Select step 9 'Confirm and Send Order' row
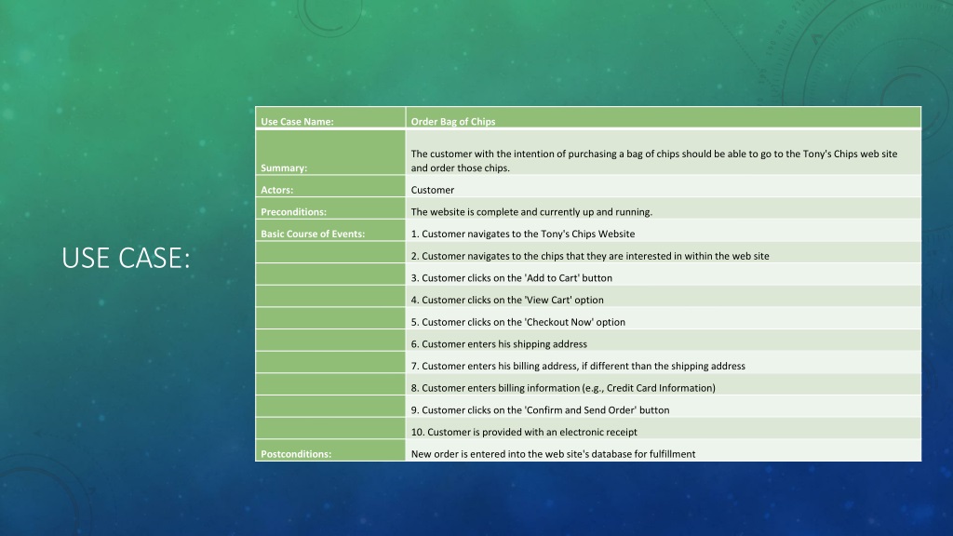Screen dimensions: 953x536 click(663, 406)
